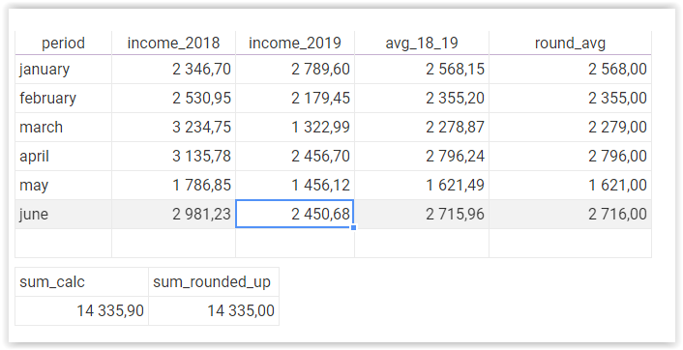
Task: Select the 'income_2019' header cell
Action: coord(295,43)
